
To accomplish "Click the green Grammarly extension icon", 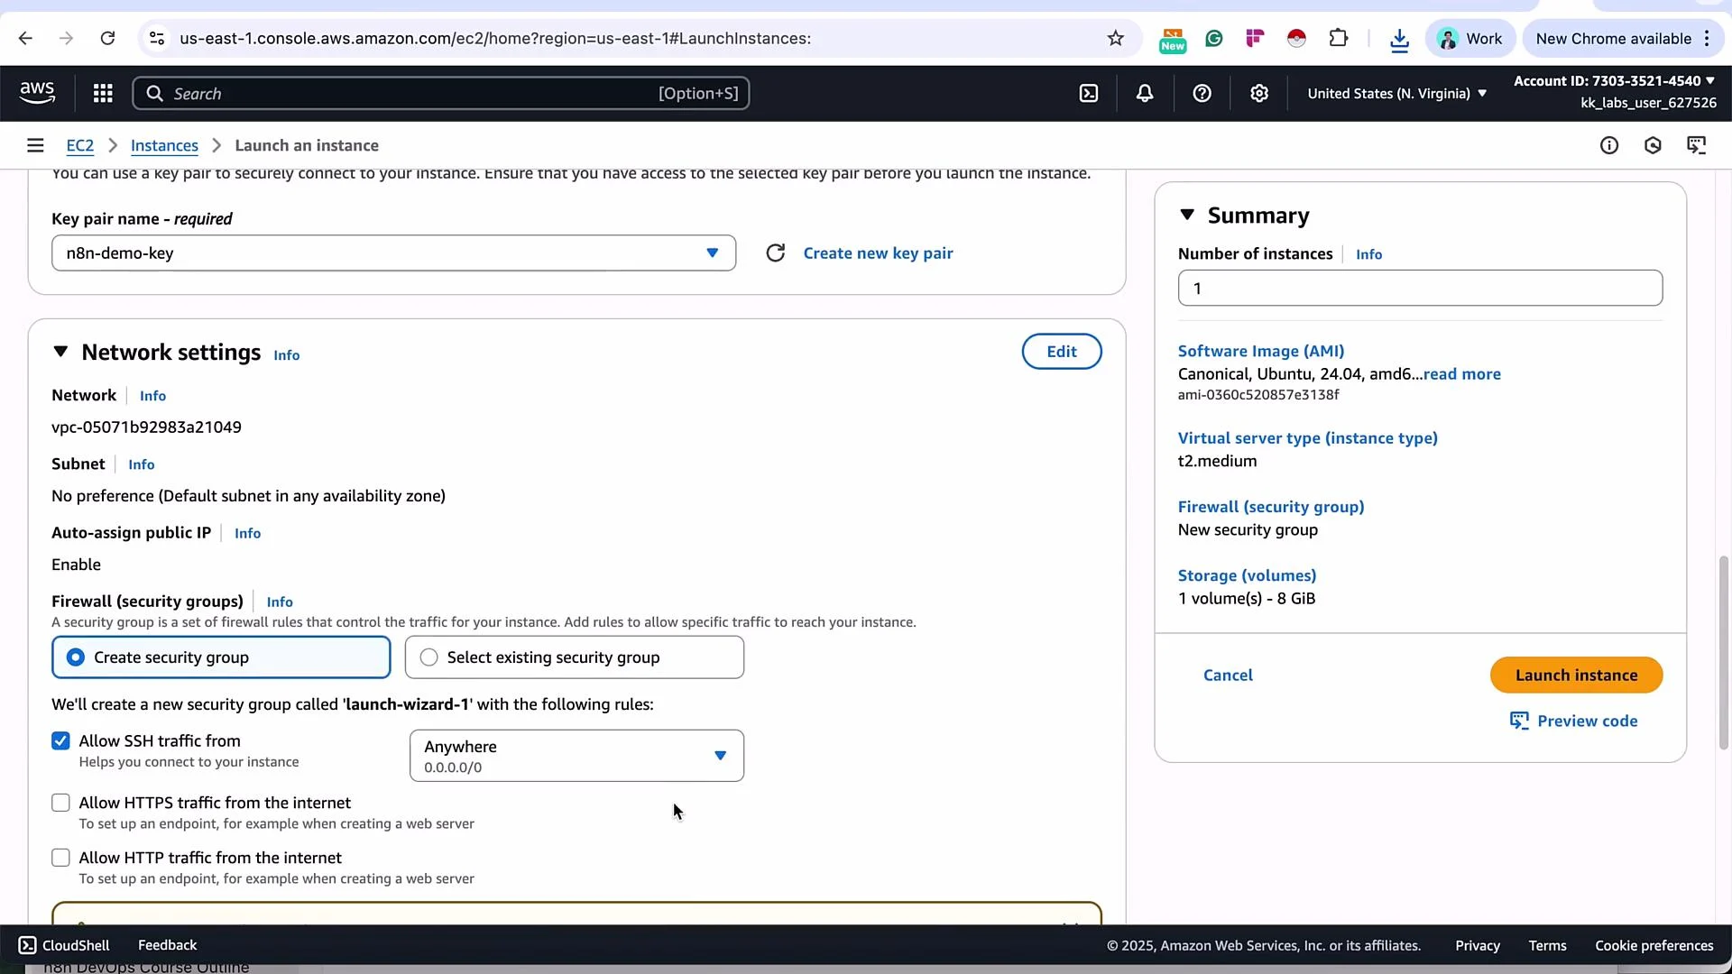I will (x=1214, y=38).
